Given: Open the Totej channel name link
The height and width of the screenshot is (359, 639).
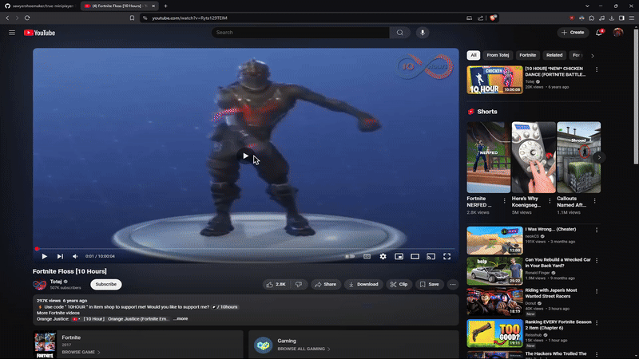Looking at the screenshot, I should click(56, 282).
